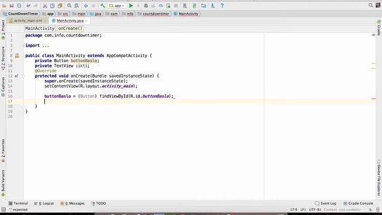Undo the last action via toolbar
This screenshot has height=215, width=382.
point(28,5)
